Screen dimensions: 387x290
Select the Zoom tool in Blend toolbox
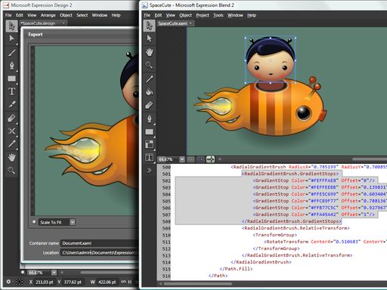click(x=149, y=65)
